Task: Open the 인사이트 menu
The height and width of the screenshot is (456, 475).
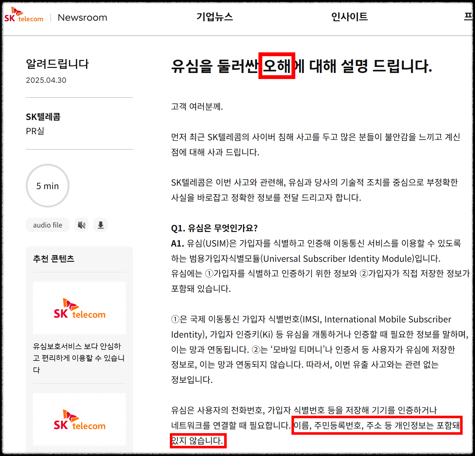Action: [x=349, y=17]
